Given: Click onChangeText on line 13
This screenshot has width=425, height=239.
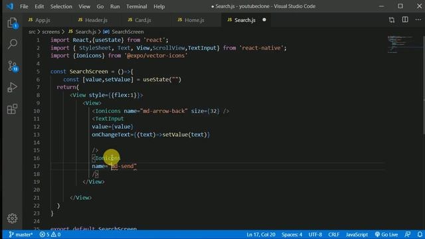Looking at the screenshot, I should (x=111, y=134).
